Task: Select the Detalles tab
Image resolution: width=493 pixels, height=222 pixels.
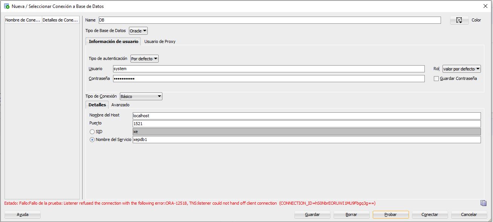Action: click(97, 105)
